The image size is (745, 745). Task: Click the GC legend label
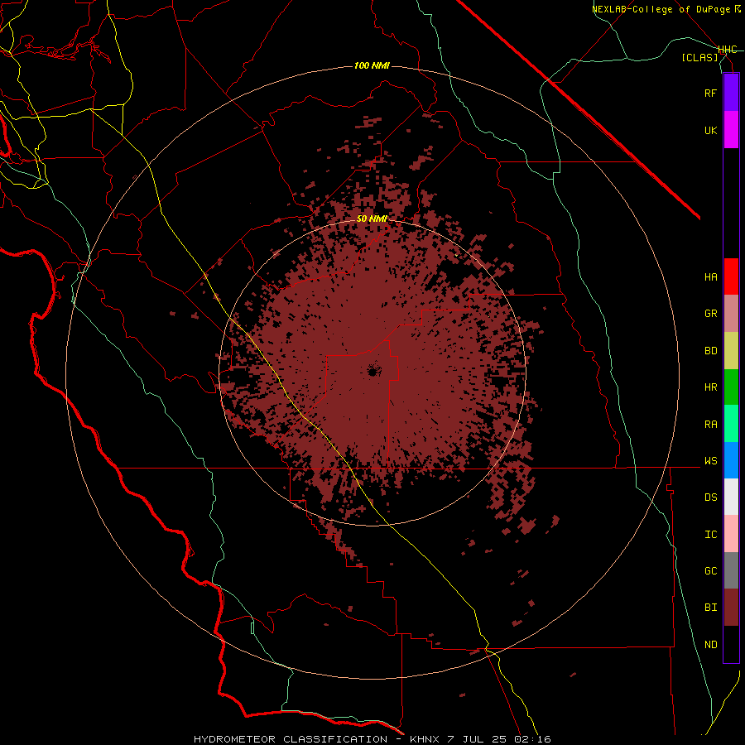coord(710,571)
